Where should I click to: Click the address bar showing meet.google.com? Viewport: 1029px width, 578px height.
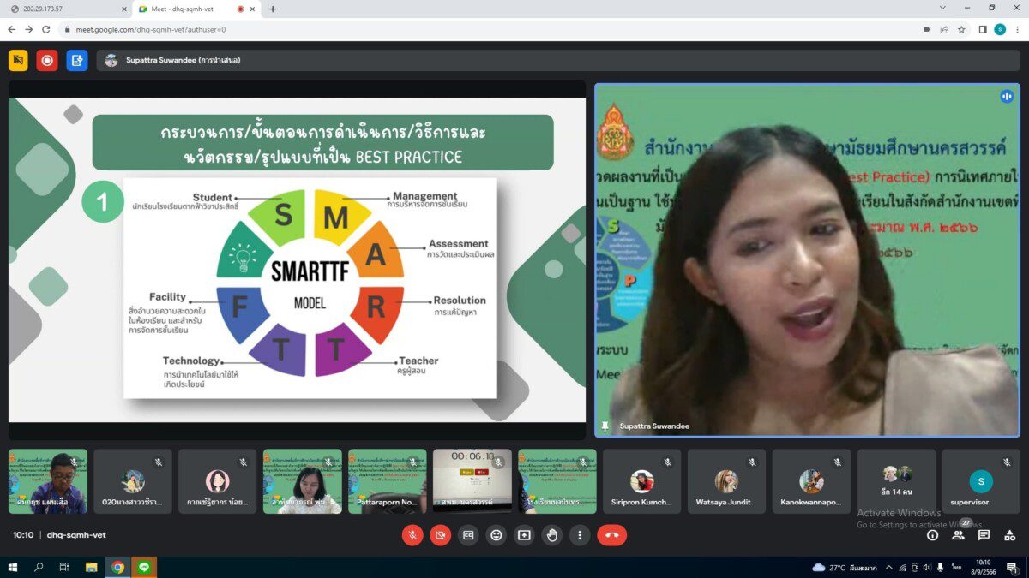coord(489,29)
